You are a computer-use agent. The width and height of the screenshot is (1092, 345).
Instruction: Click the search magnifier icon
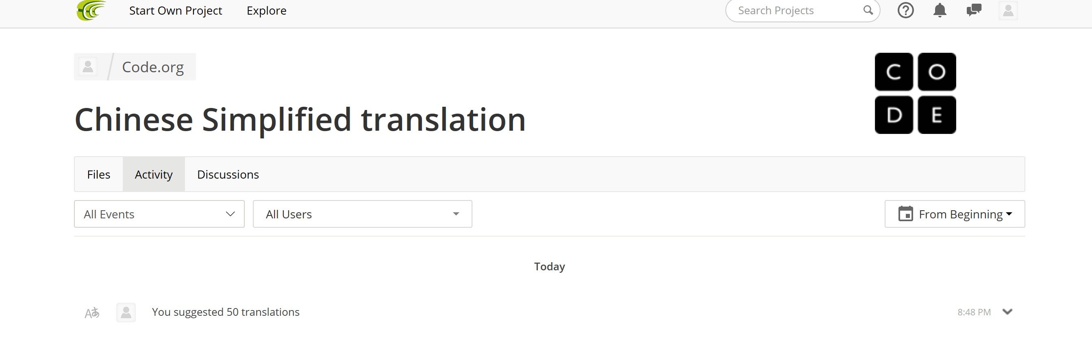pos(868,10)
